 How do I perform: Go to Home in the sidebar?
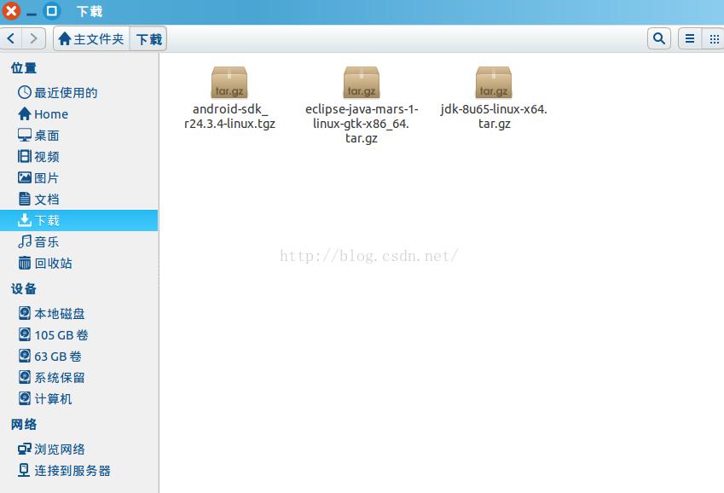pos(50,114)
